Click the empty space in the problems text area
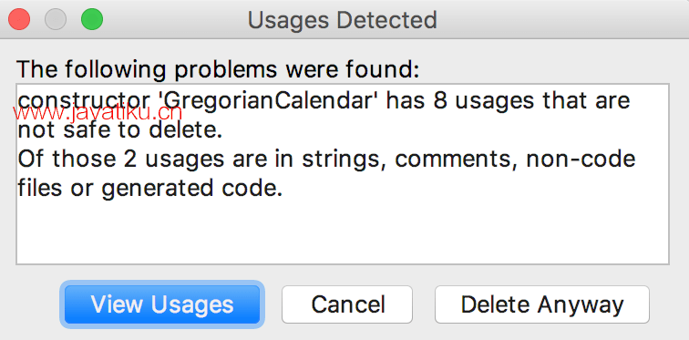Screen dimensions: 689x340 [343, 231]
